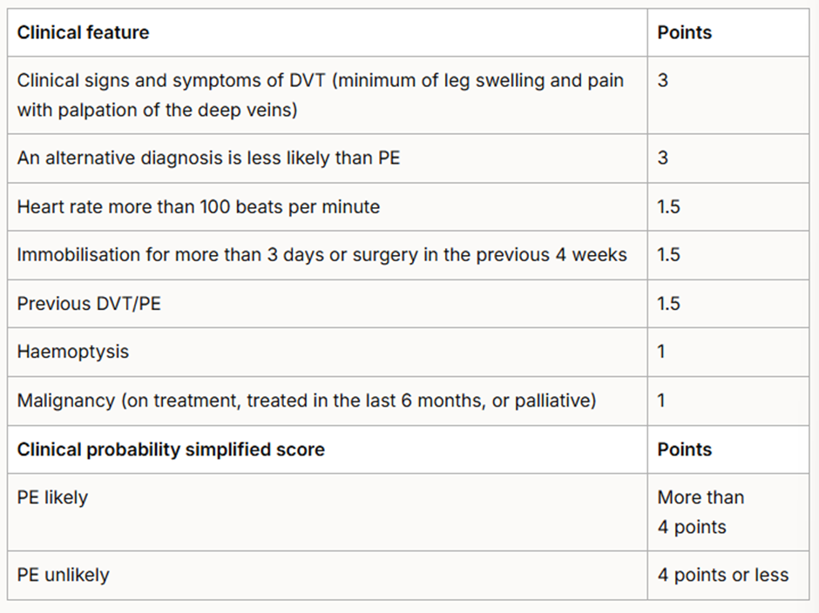Click the second 'Points' subheader cell
Viewport: 819px width, 613px height.
coord(685,450)
